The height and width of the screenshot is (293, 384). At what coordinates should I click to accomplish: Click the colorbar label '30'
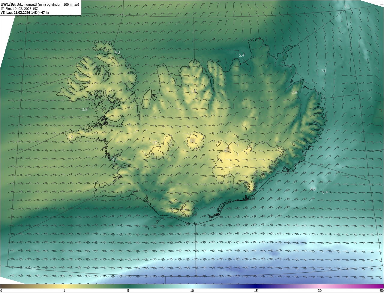[x=320, y=291]
